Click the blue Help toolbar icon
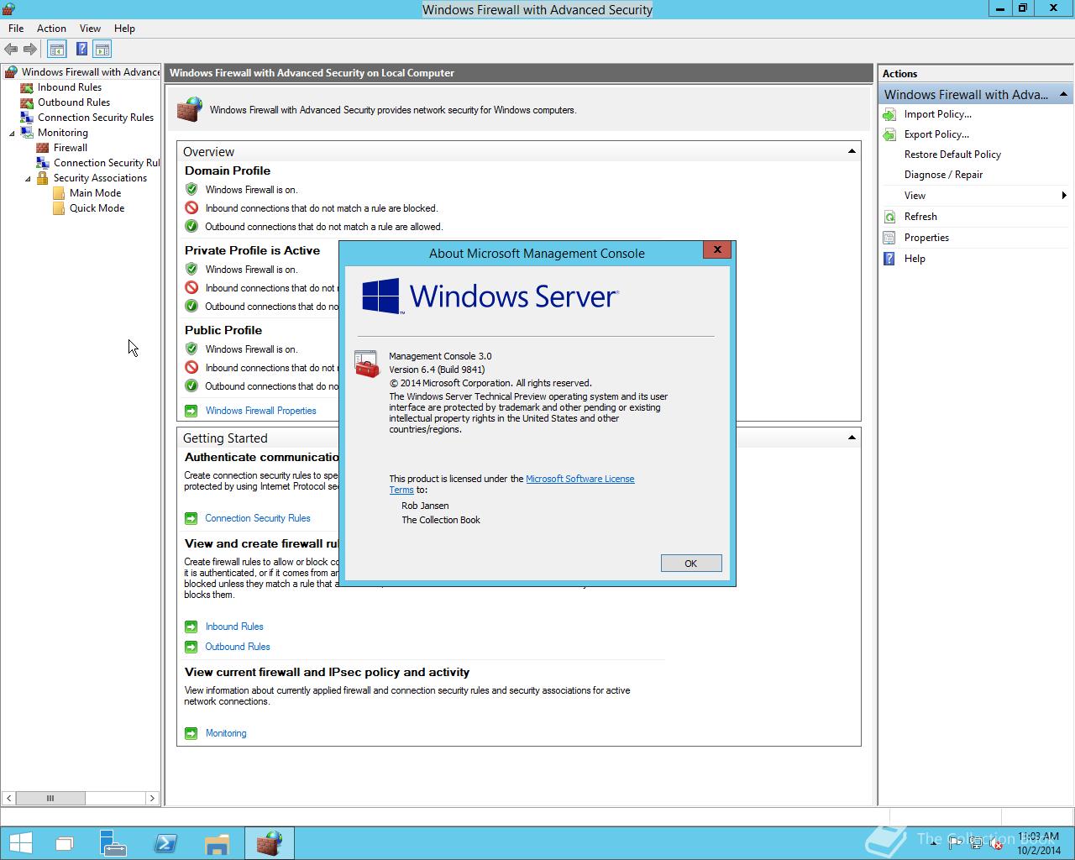 coord(81,50)
